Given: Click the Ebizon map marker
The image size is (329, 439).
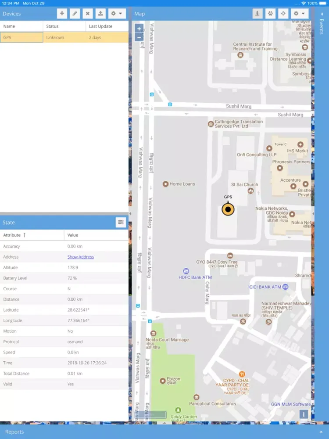Looking at the screenshot, I should click(x=163, y=381).
